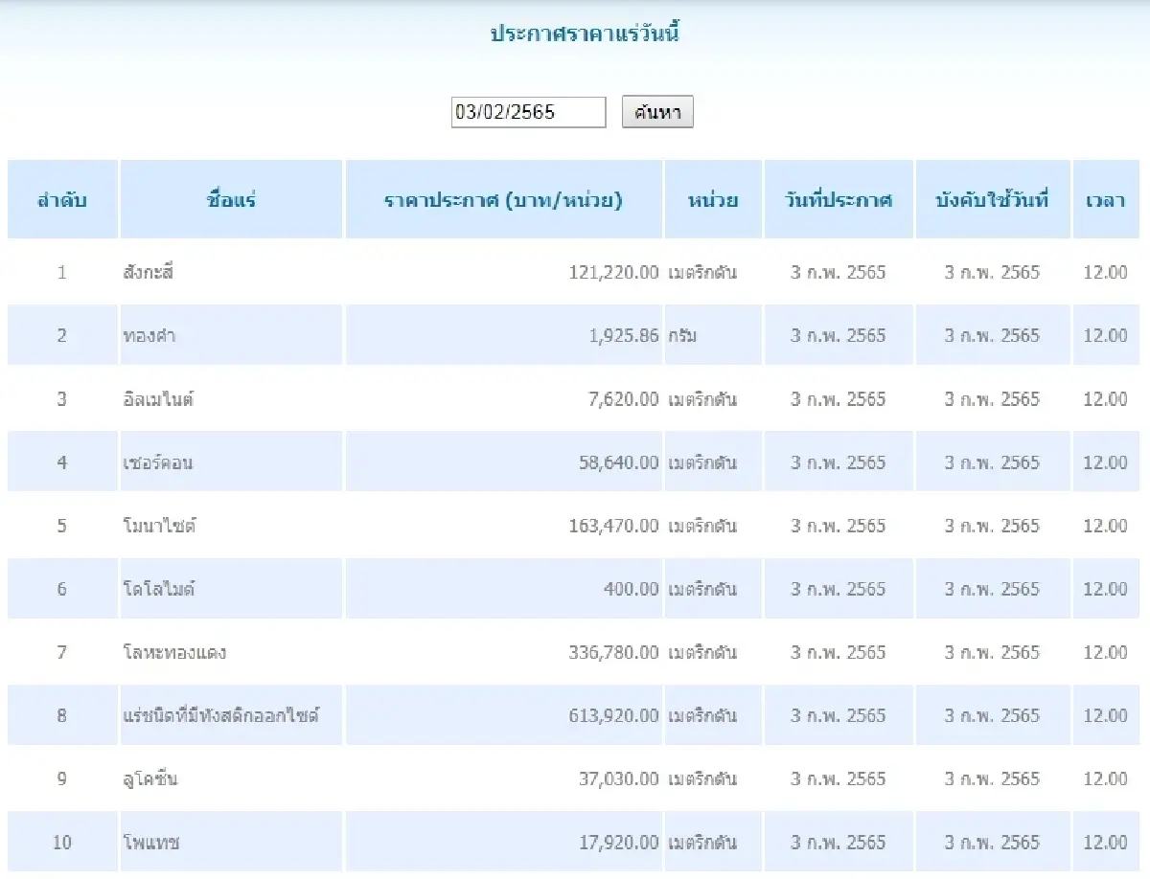Click the price 163,470.00
The image size is (1150, 879).
point(613,526)
